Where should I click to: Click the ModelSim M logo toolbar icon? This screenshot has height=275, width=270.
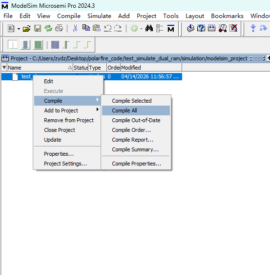170,28
